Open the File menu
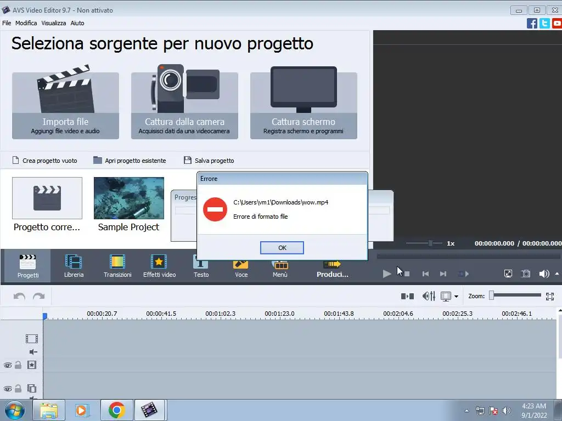 (7, 23)
